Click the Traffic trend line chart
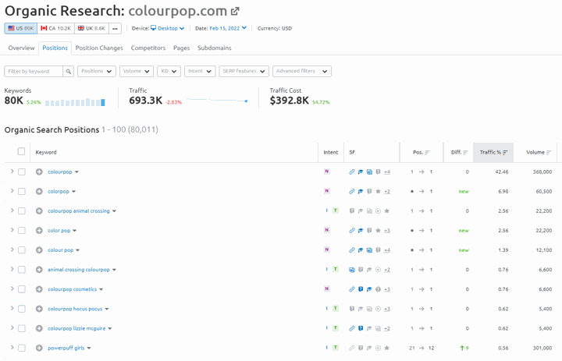This screenshot has width=562, height=361. (217, 101)
